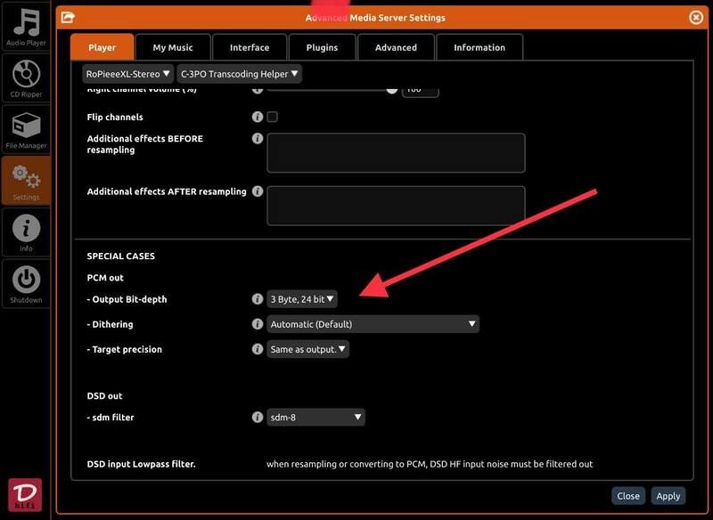This screenshot has width=713, height=520.
Task: Choose player from RoPieeeXL-Stereo dropdown
Action: click(127, 74)
